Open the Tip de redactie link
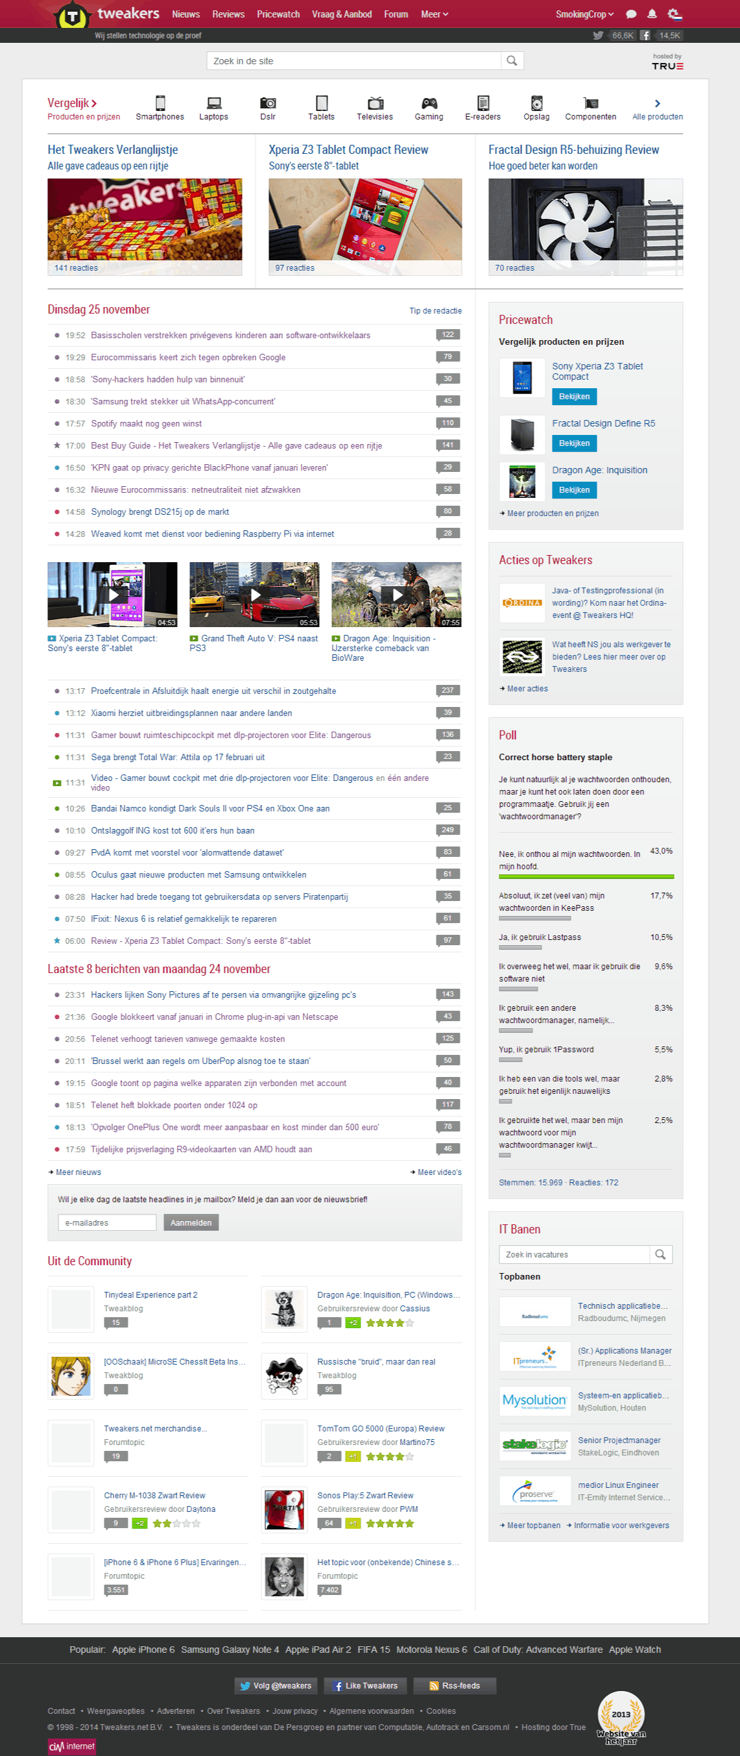The width and height of the screenshot is (740, 1756). tap(435, 311)
